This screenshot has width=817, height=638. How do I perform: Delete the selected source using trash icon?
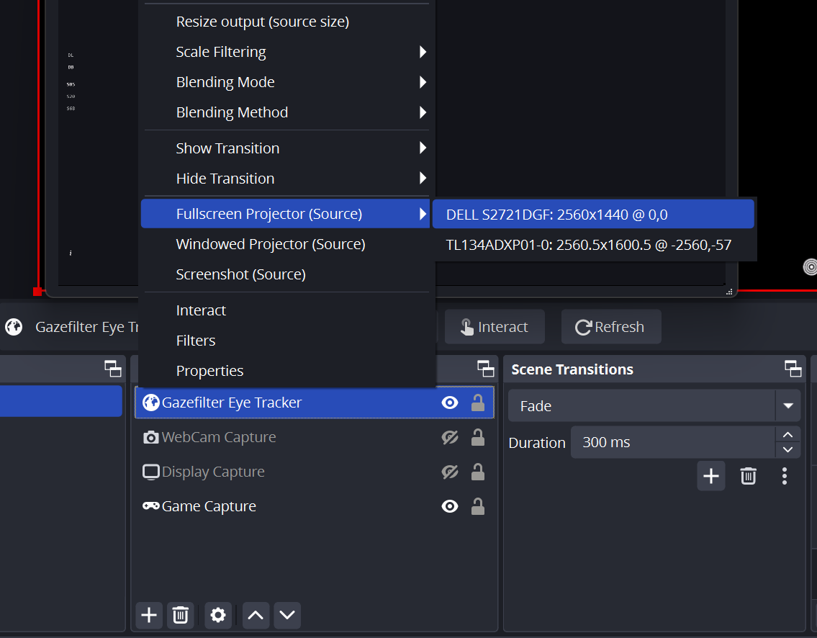180,615
